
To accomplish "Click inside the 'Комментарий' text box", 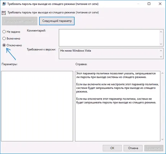I will (x=109, y=38).
